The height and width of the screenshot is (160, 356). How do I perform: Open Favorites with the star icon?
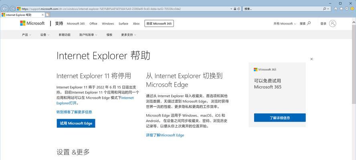[x=341, y=9]
